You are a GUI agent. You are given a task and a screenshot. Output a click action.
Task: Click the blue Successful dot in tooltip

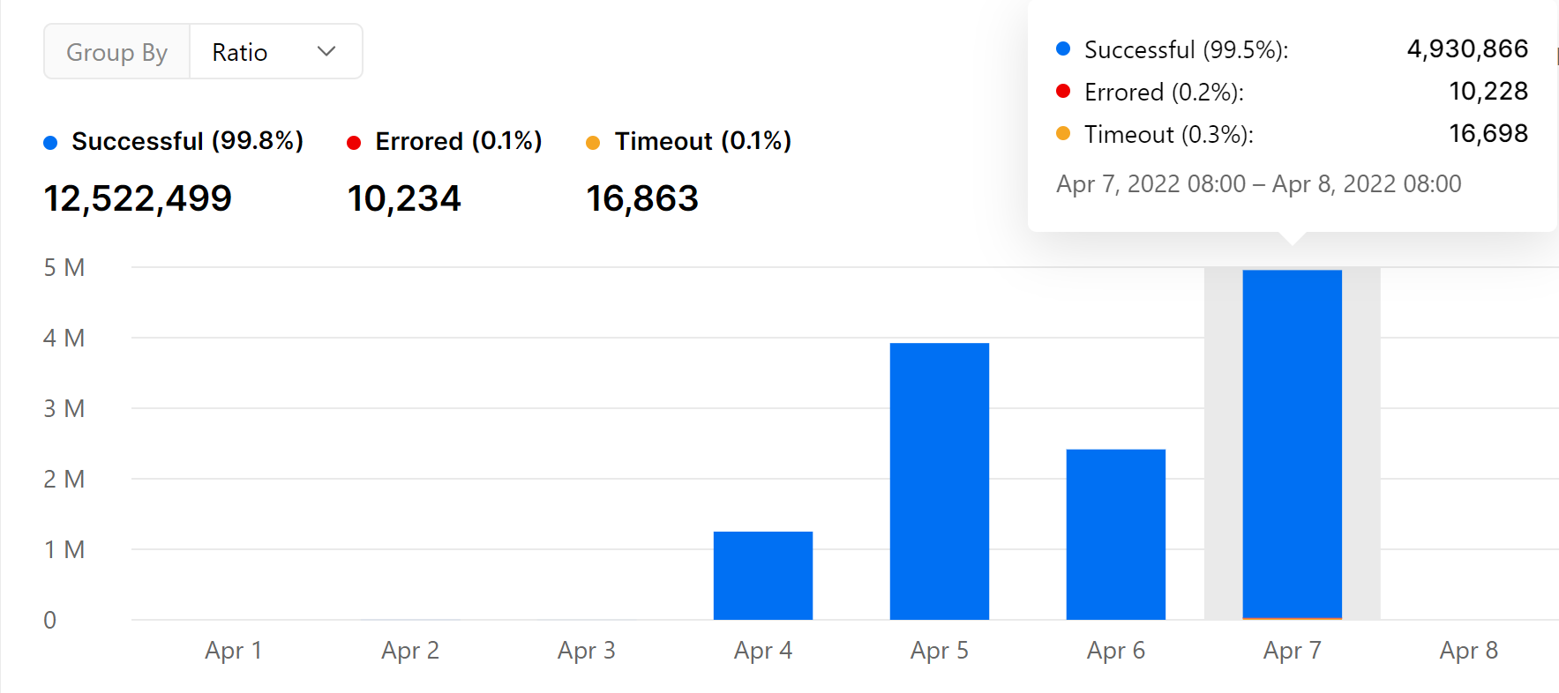1063,48
